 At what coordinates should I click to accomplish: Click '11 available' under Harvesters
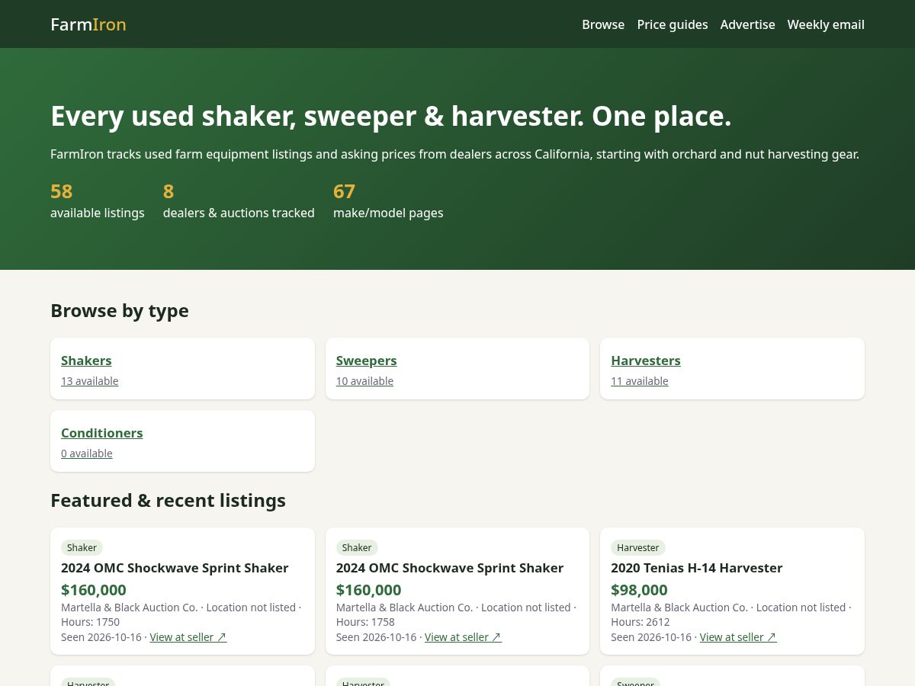pyautogui.click(x=640, y=381)
